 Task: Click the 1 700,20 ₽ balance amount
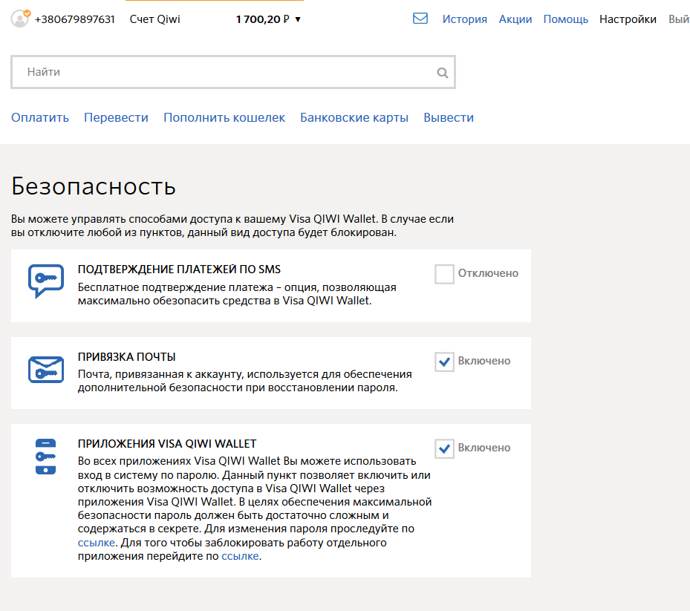(x=263, y=19)
